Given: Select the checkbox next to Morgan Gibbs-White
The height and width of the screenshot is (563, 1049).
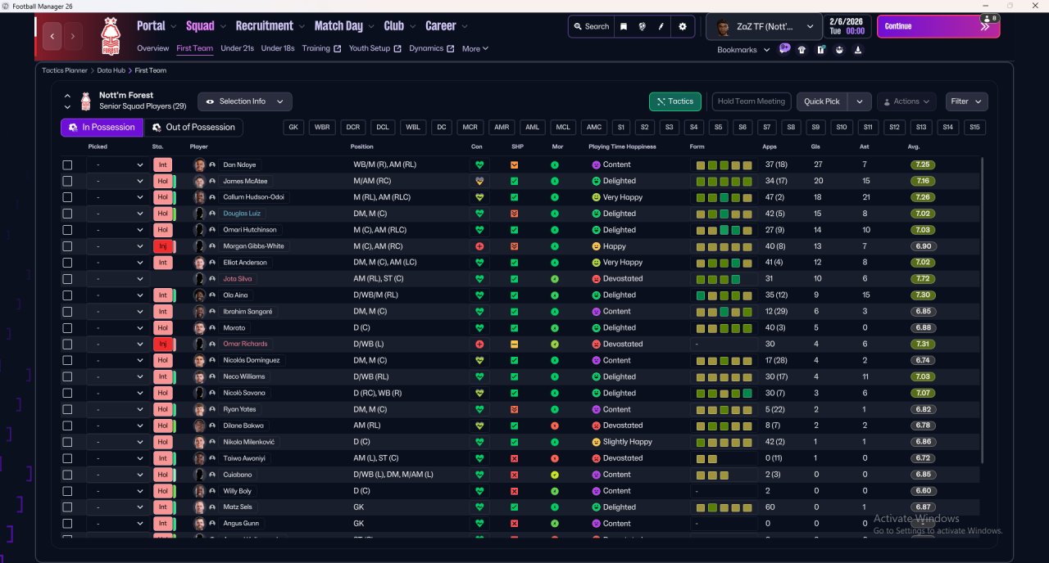Looking at the screenshot, I should tap(67, 246).
